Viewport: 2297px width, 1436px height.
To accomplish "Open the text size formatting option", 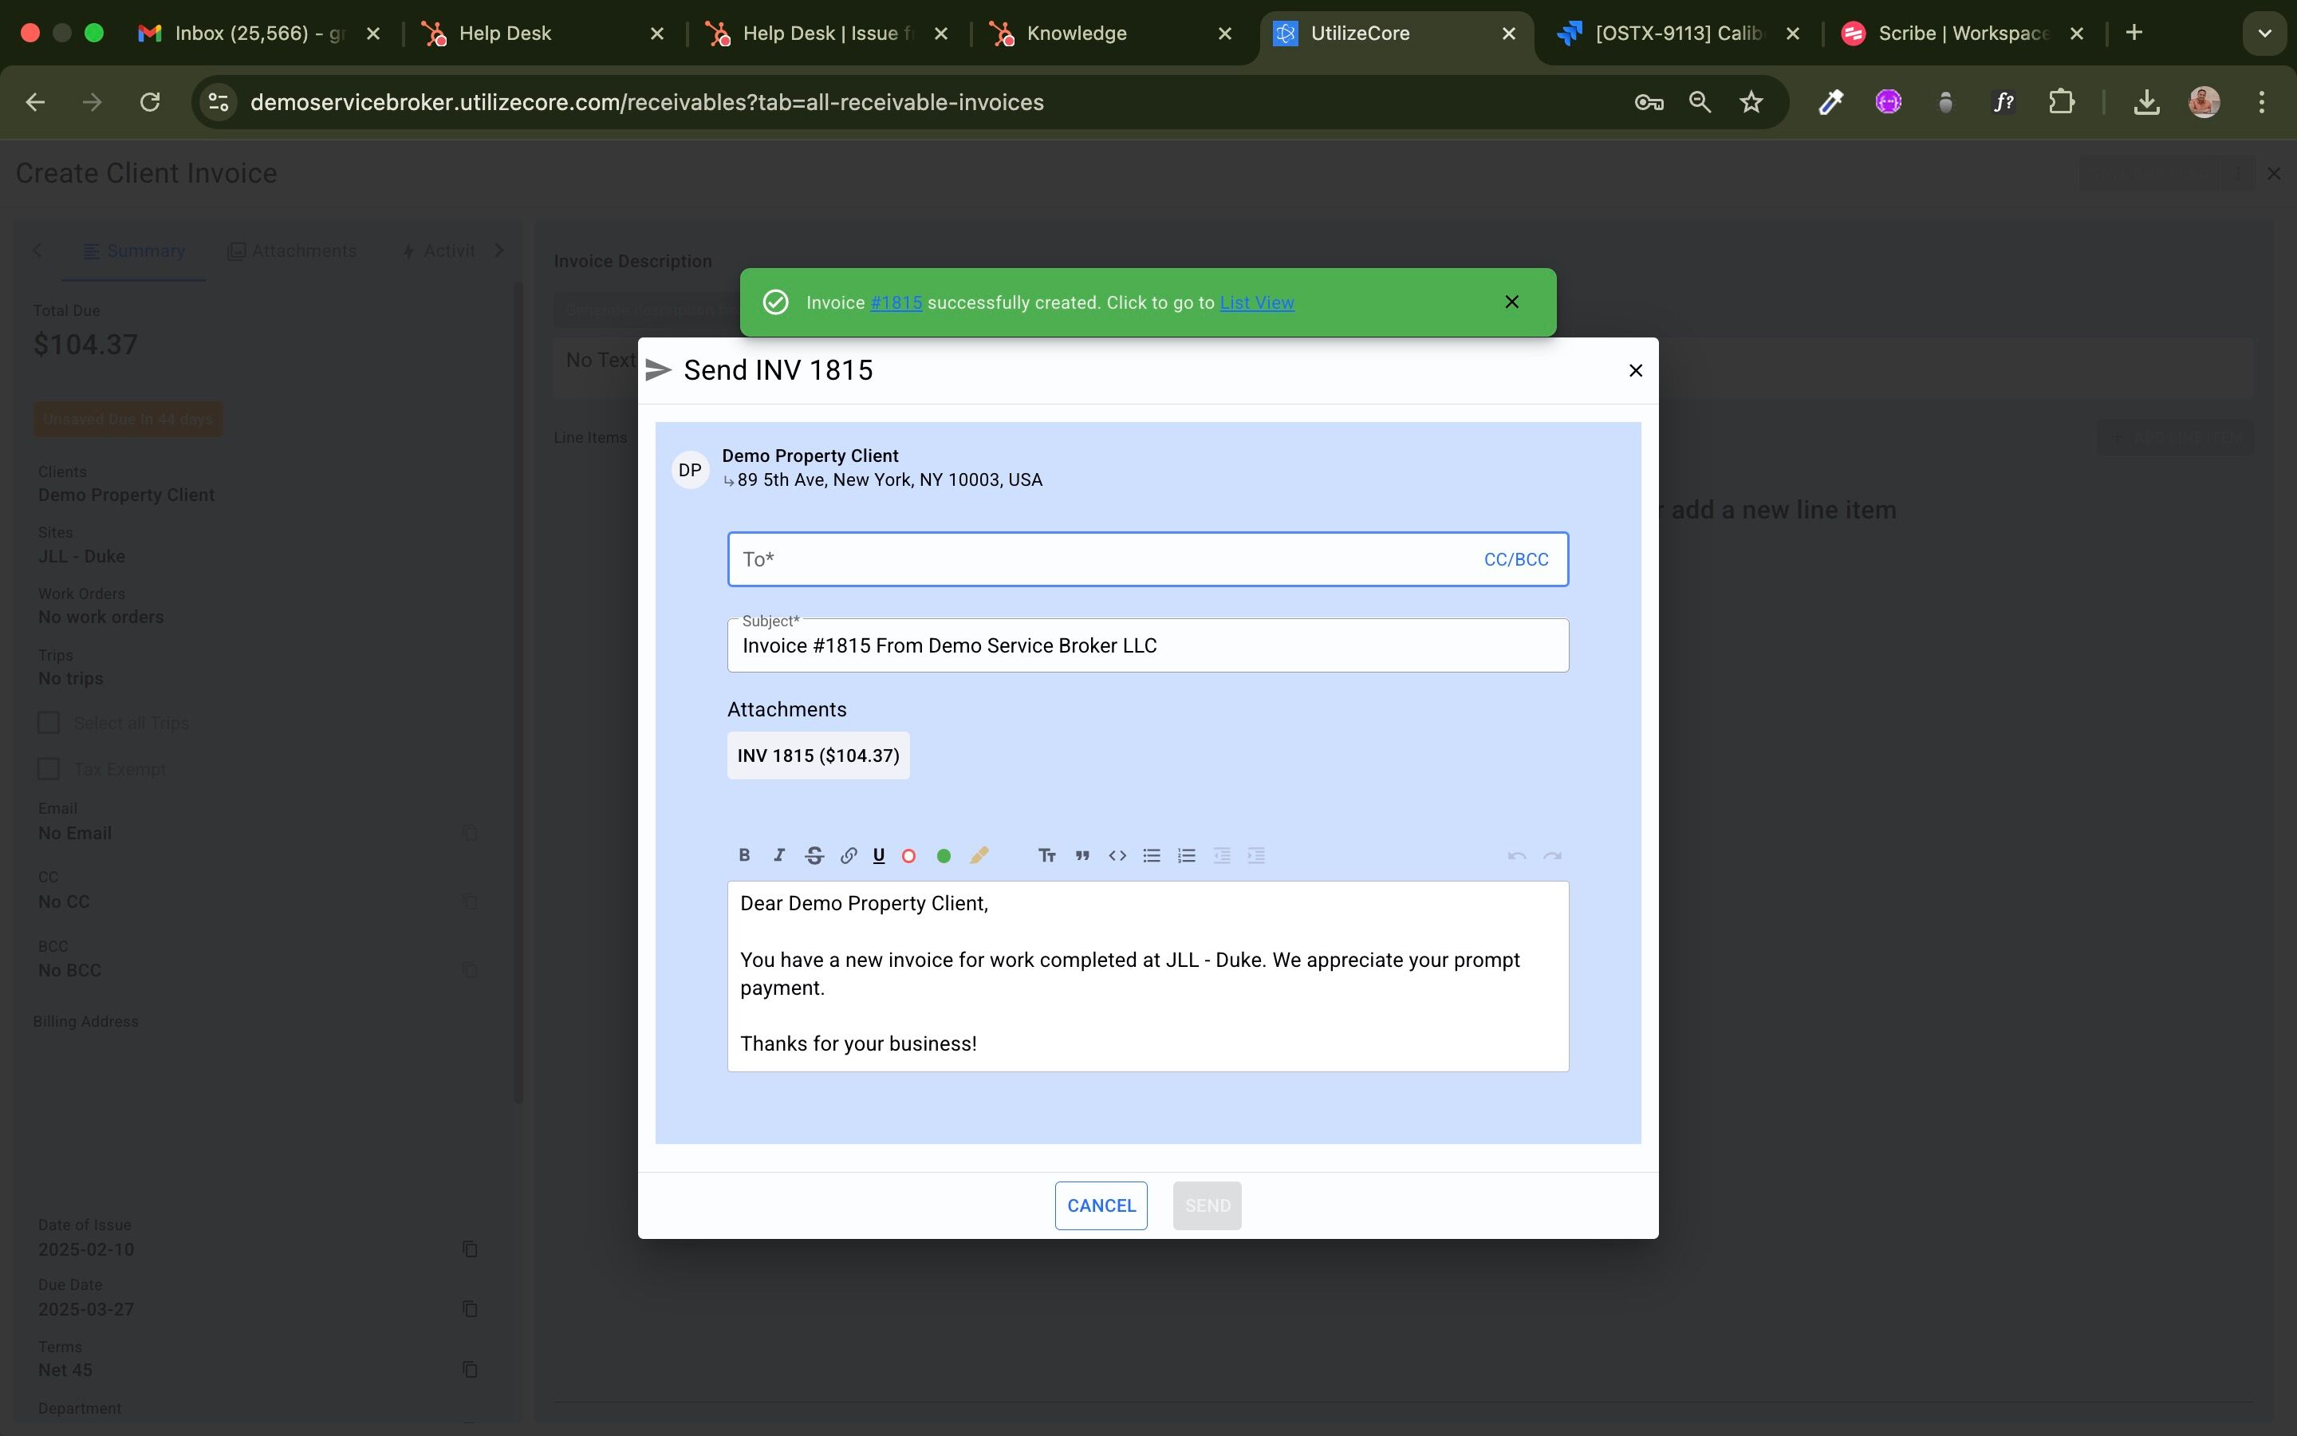I will click(1047, 854).
